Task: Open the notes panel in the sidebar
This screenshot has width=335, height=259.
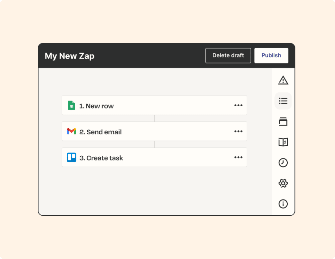Action: pyautogui.click(x=283, y=142)
